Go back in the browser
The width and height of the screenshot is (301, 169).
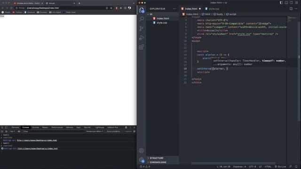pyautogui.click(x=3, y=8)
